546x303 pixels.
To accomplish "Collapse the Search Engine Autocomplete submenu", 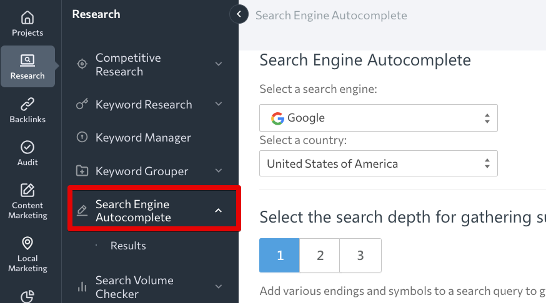I will point(219,211).
